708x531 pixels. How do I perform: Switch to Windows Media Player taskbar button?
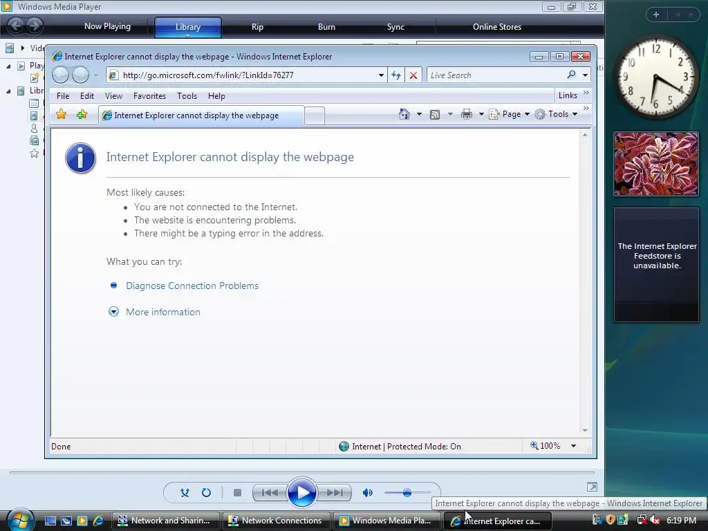[387, 521]
